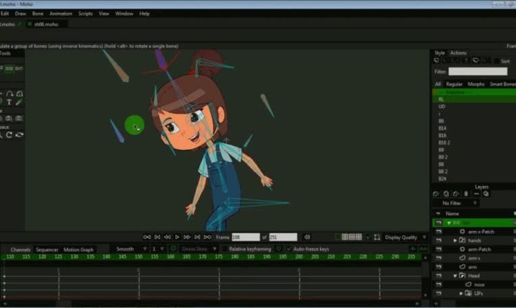Click frame 200 on the timeline ruler
This screenshot has height=308, width=516.
pos(299,257)
